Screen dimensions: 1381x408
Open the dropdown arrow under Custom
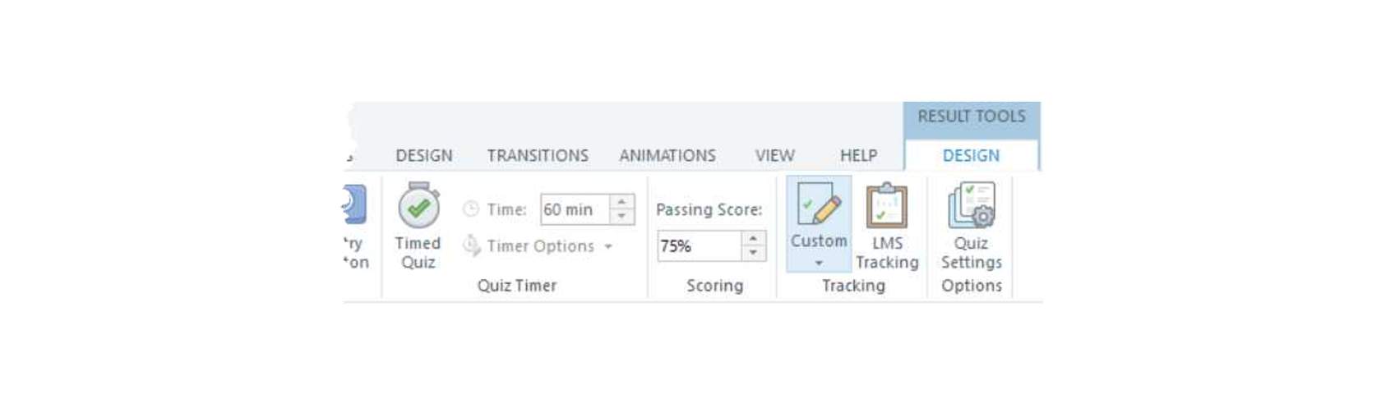[x=819, y=263]
